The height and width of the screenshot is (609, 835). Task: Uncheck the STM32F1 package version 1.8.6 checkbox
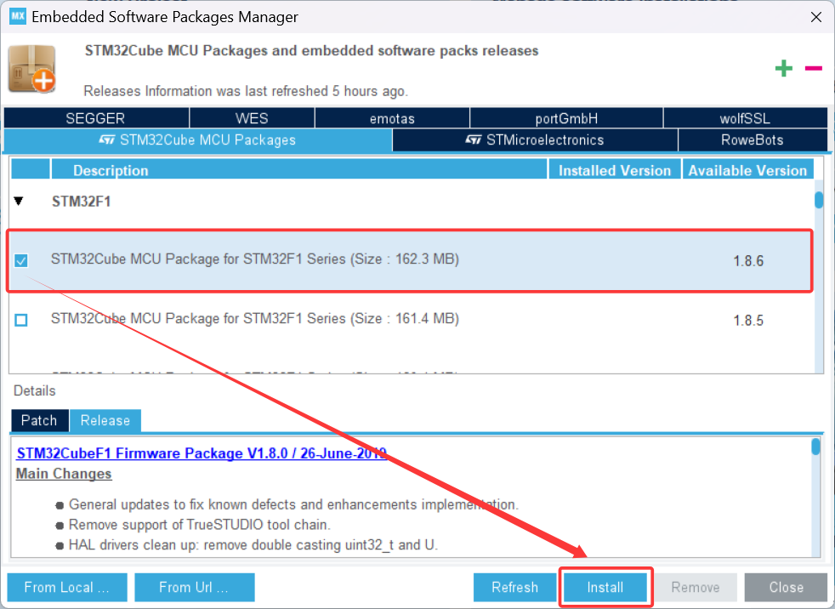click(x=21, y=260)
